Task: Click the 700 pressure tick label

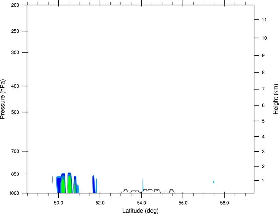Action: pos(15,151)
